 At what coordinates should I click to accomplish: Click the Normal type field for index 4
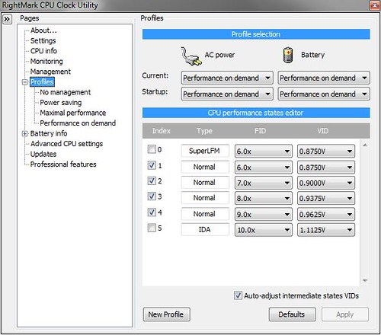tap(205, 214)
